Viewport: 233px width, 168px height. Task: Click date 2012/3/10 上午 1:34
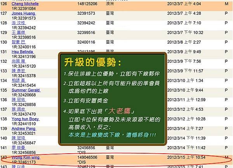185,81
